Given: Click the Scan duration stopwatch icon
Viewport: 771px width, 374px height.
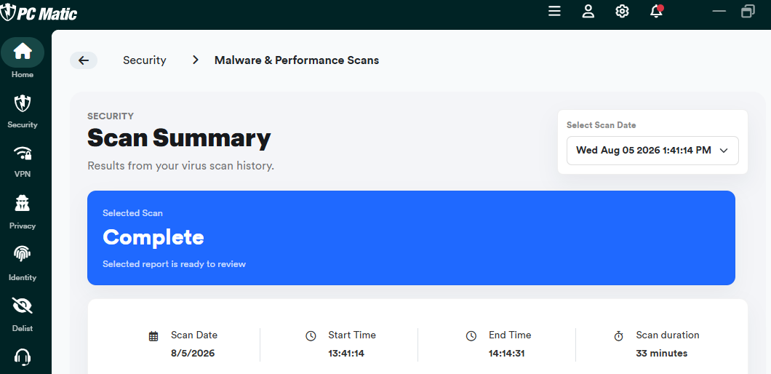Looking at the screenshot, I should [x=618, y=336].
